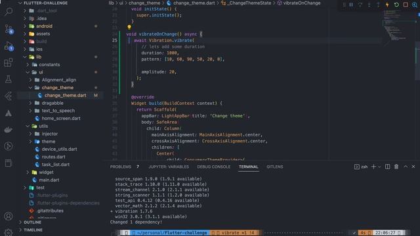This screenshot has width=420, height=236.
Task: Trigger Flutter Hot Reload lightning icon
Action: point(387,5)
